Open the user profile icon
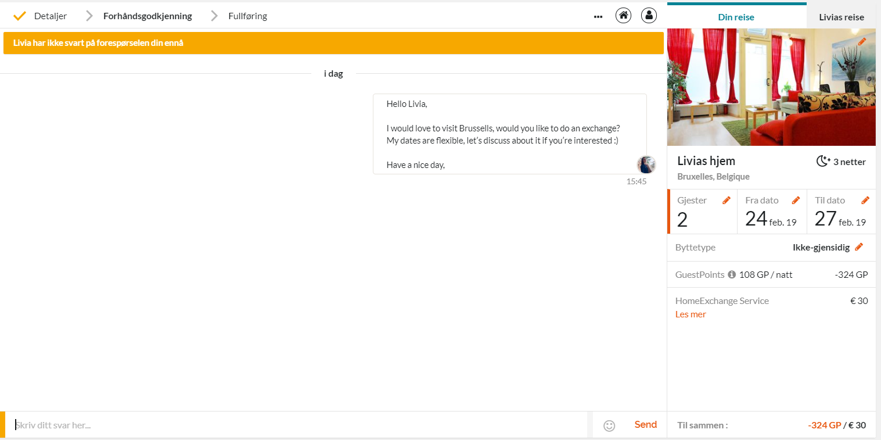881x440 pixels. point(649,16)
